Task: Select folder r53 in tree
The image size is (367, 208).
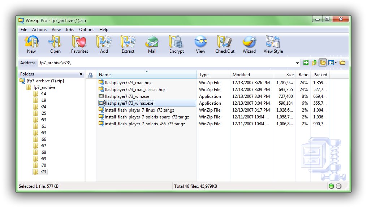Action: tap(43, 120)
